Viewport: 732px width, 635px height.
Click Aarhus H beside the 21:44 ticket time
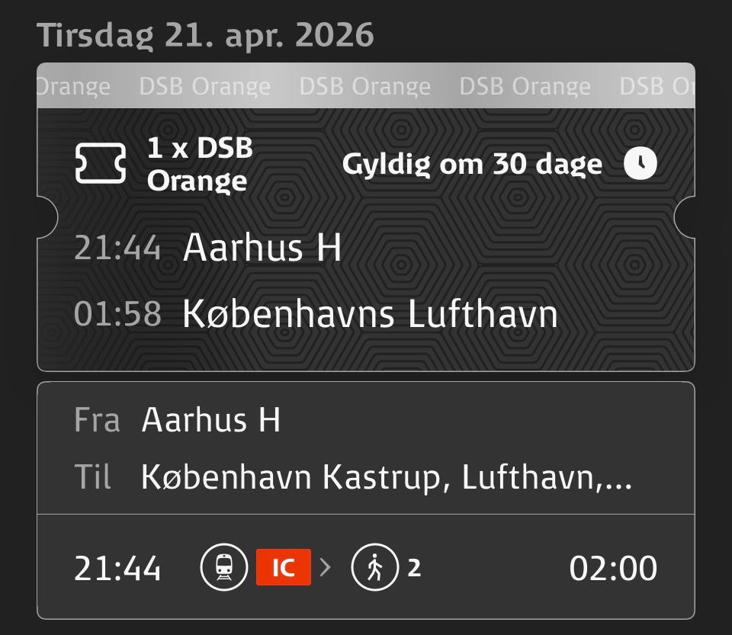pyautogui.click(x=262, y=248)
